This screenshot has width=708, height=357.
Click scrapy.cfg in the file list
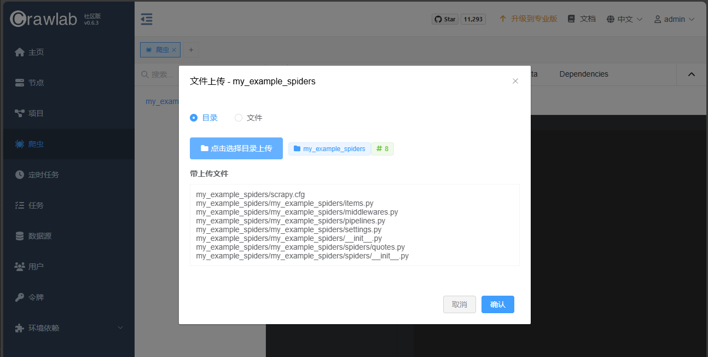(x=250, y=194)
